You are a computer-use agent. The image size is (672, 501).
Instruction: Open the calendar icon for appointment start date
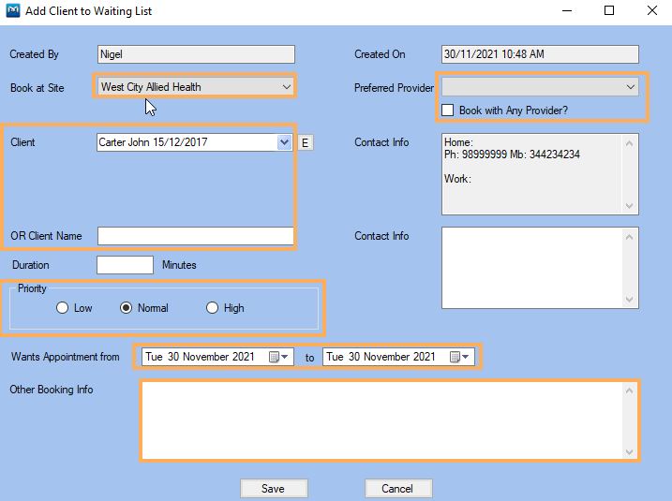click(278, 357)
